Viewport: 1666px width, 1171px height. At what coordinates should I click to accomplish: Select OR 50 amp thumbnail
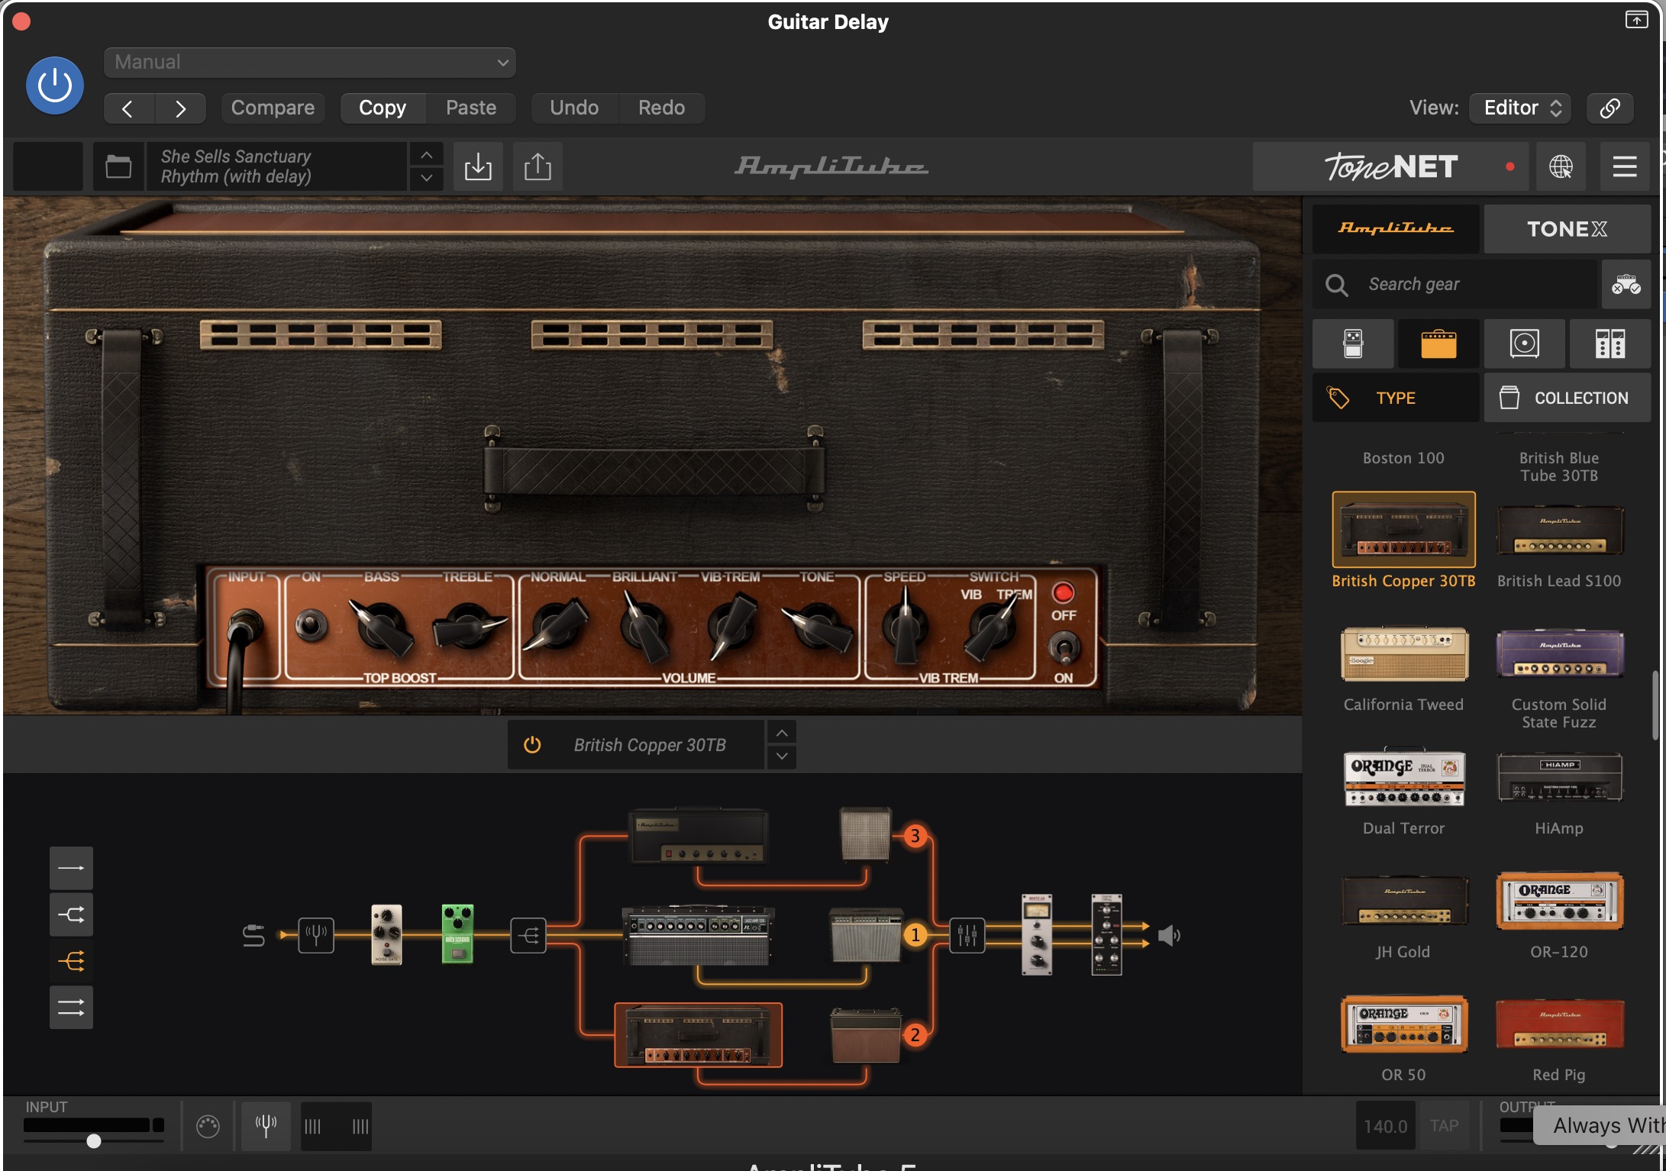pos(1403,1024)
